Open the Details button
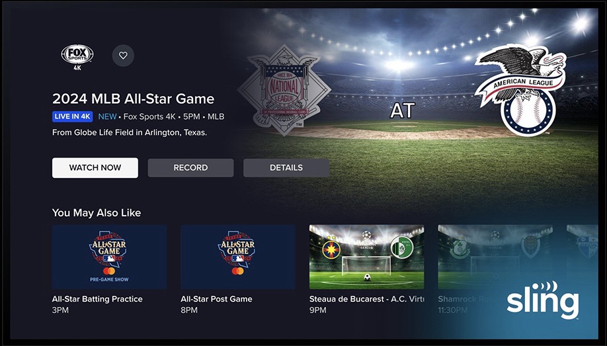 tap(286, 168)
